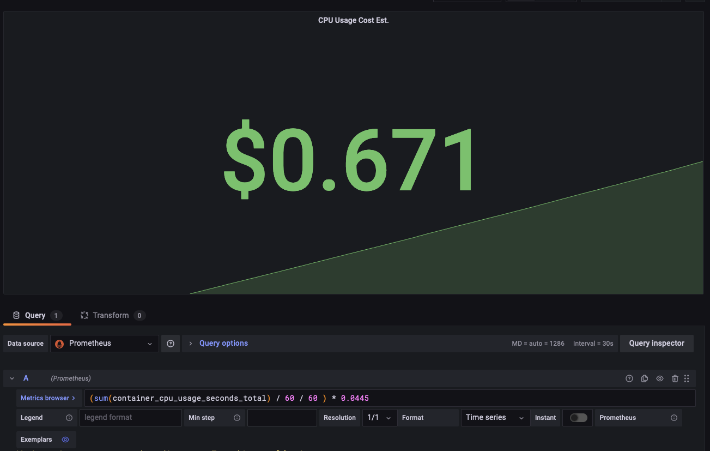The height and width of the screenshot is (451, 710).
Task: Open the help tooltip next to Min step
Action: [237, 417]
